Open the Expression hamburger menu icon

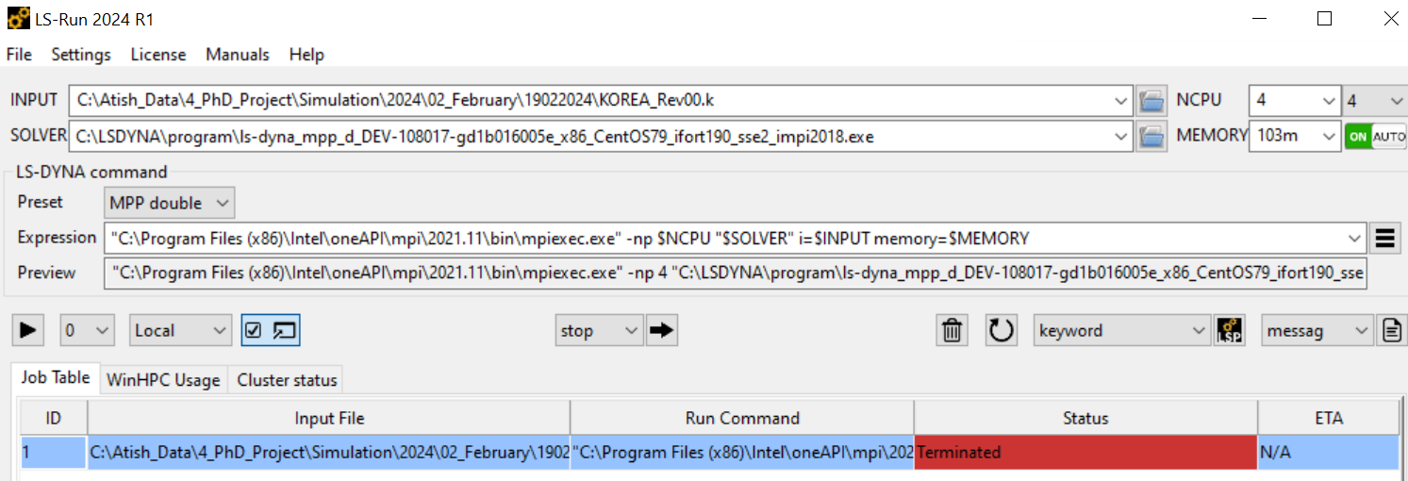pyautogui.click(x=1384, y=238)
